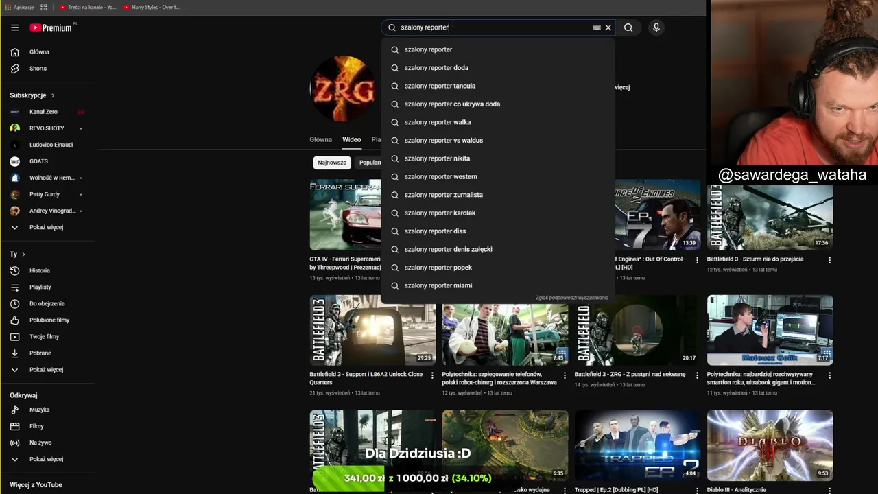Select suggestion szalony reporter doda

498,68
